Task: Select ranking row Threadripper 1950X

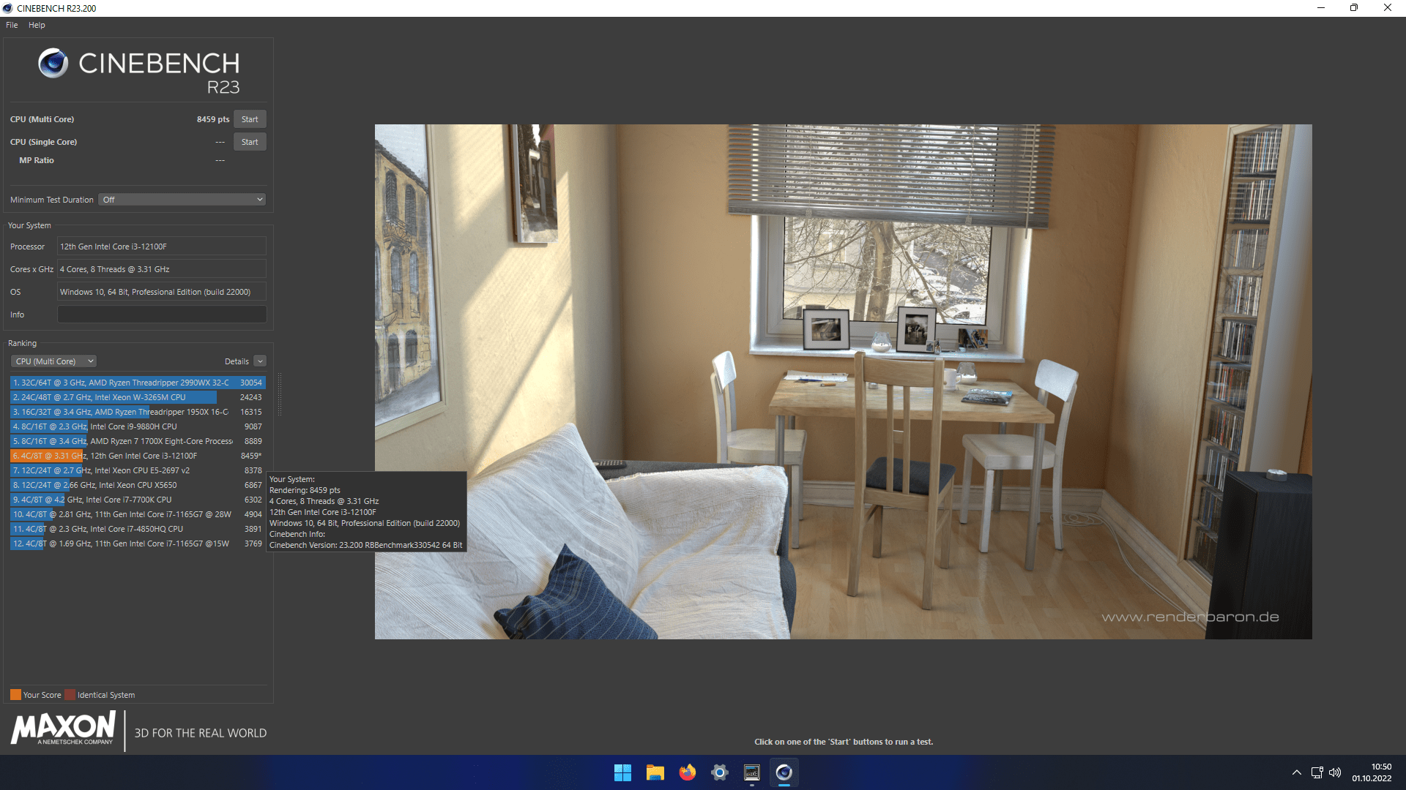Action: (138, 412)
